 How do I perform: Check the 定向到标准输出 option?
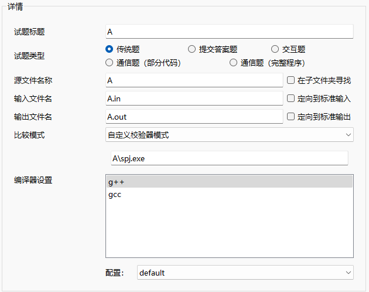click(x=291, y=117)
